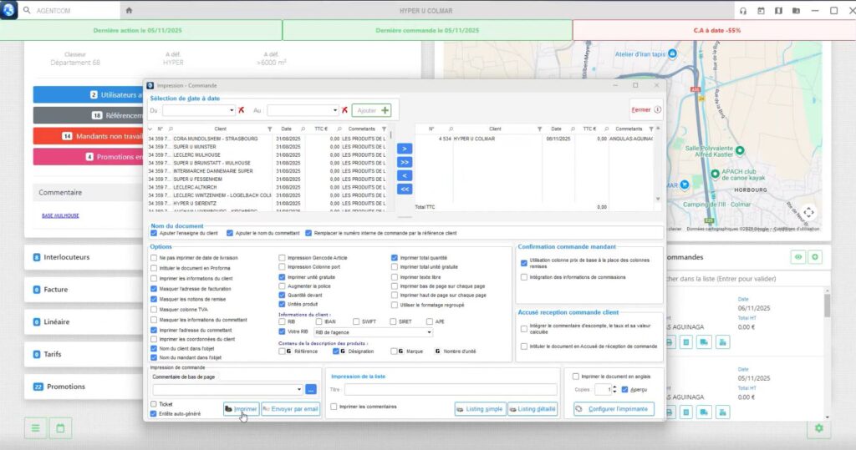
Task: Open the BASE MULHOUSE link
Action: coord(60,215)
